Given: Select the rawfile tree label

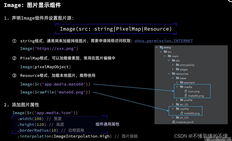Looking at the screenshot, I should pos(184,109).
